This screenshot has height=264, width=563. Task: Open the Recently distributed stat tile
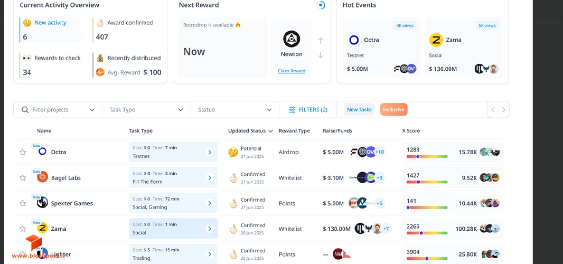[127, 65]
